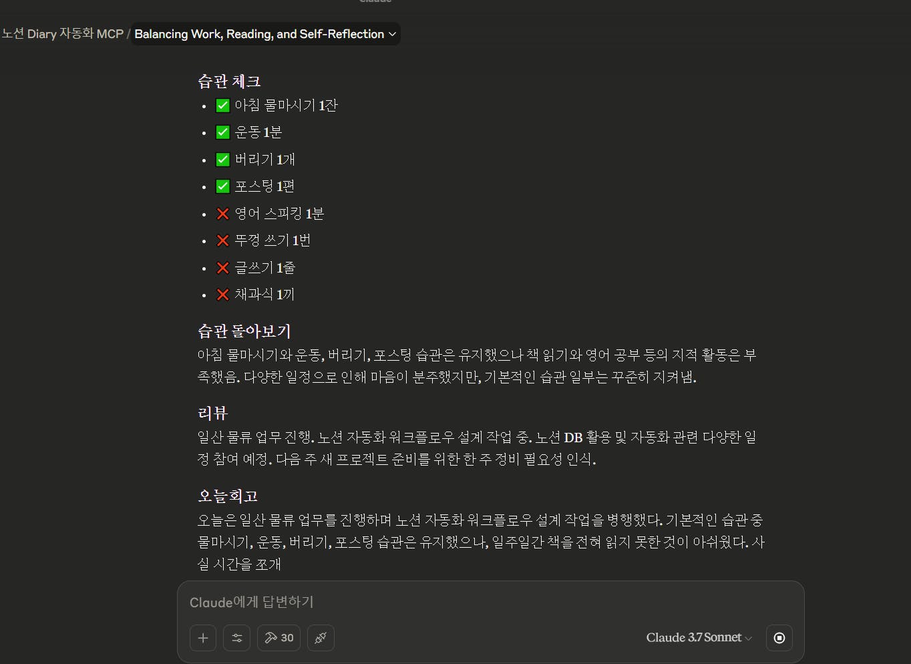Click the 오늘회고 heading
The image size is (911, 664).
click(x=228, y=496)
